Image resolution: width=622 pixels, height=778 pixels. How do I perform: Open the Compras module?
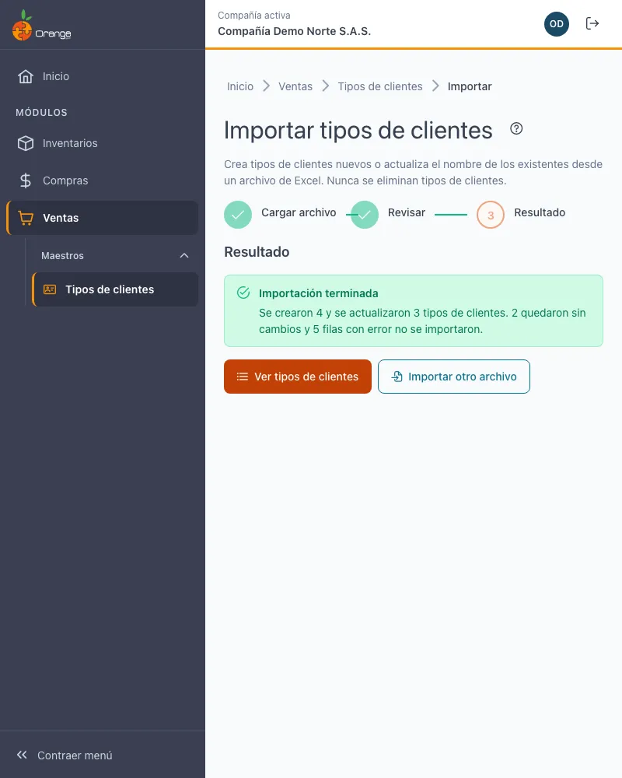(x=102, y=180)
